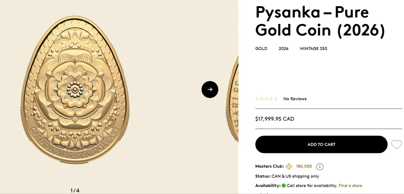Click the 180,000 Masters Club points value

coord(304,166)
